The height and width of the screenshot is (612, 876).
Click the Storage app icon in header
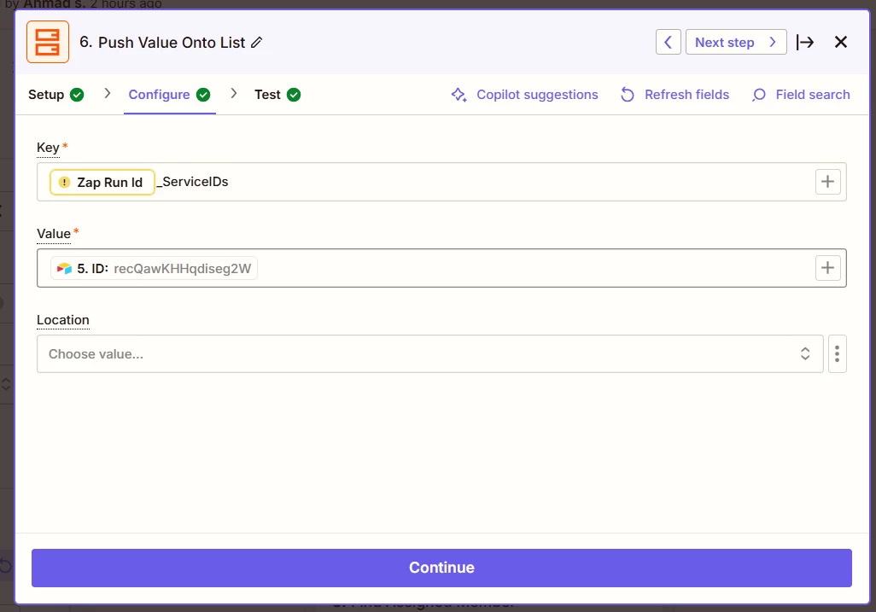click(x=48, y=42)
